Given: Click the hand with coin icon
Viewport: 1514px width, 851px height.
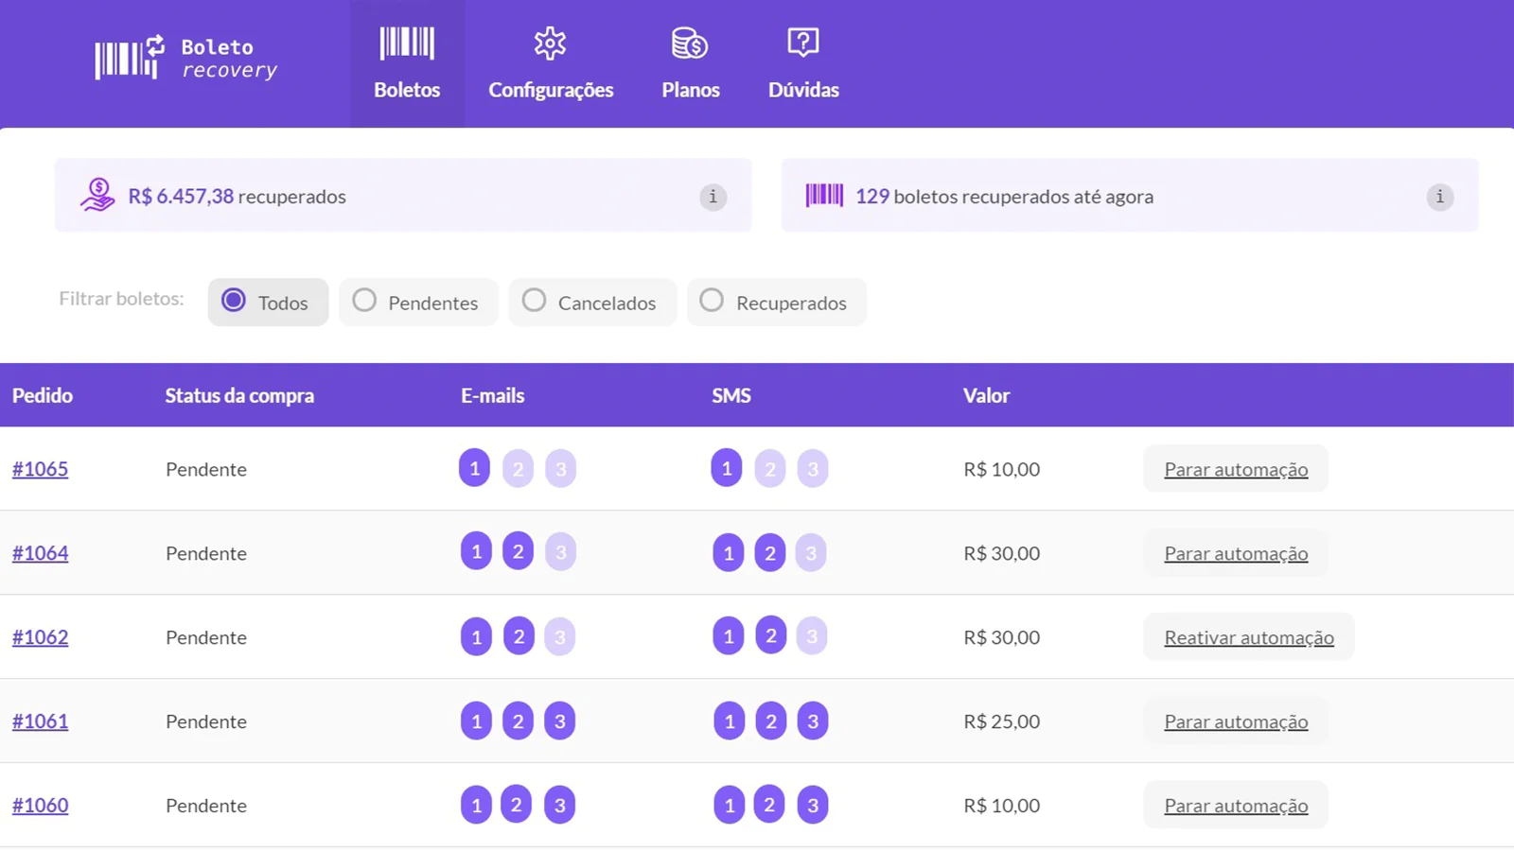Looking at the screenshot, I should (97, 196).
